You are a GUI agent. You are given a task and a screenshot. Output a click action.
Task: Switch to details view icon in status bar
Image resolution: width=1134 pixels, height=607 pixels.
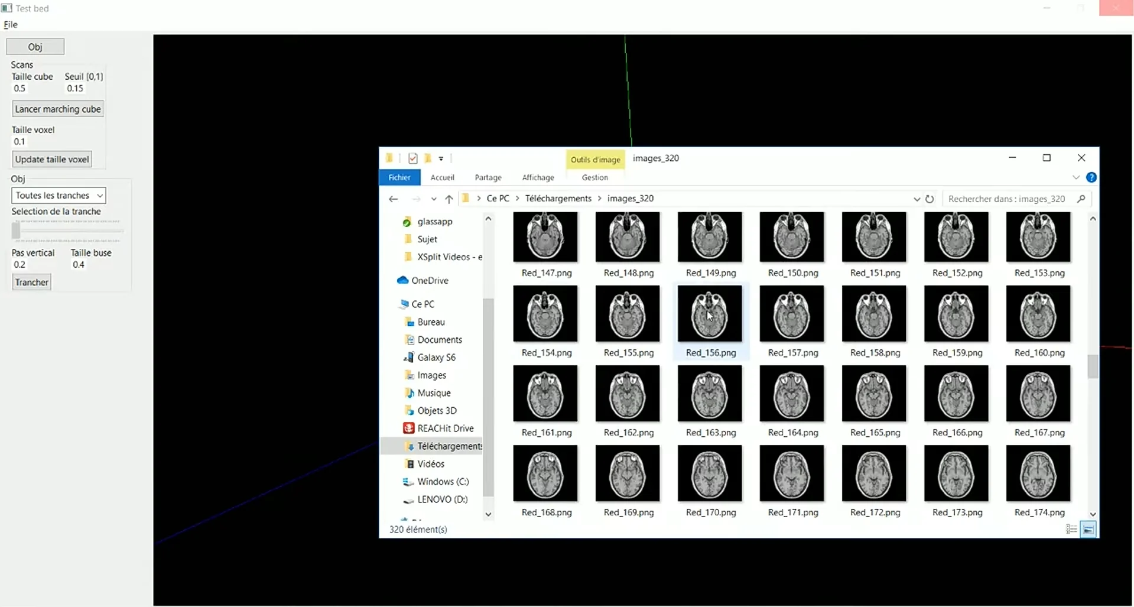pyautogui.click(x=1071, y=530)
